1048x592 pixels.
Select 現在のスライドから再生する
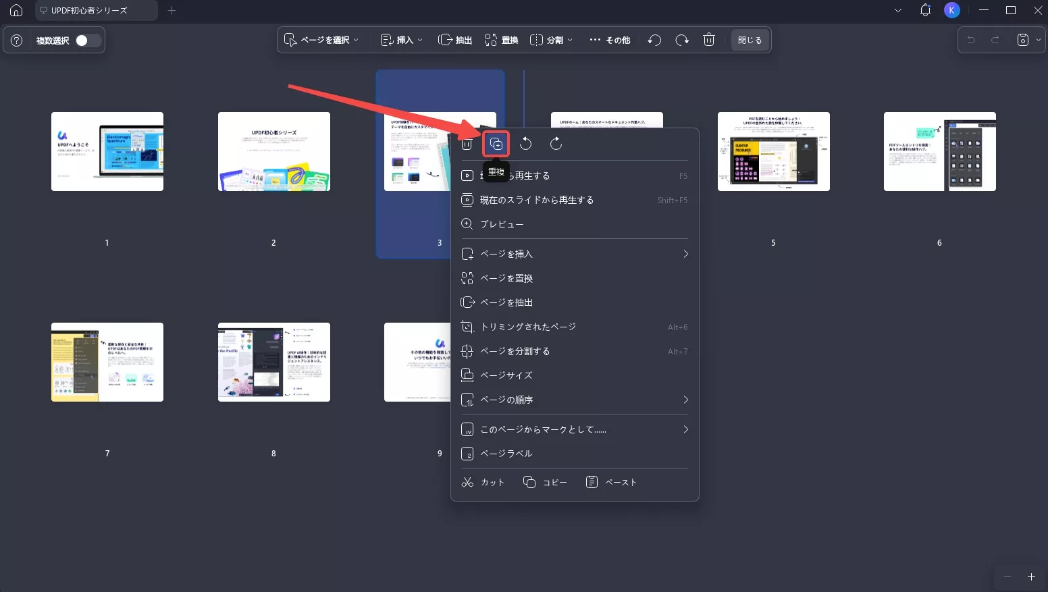pyautogui.click(x=575, y=200)
